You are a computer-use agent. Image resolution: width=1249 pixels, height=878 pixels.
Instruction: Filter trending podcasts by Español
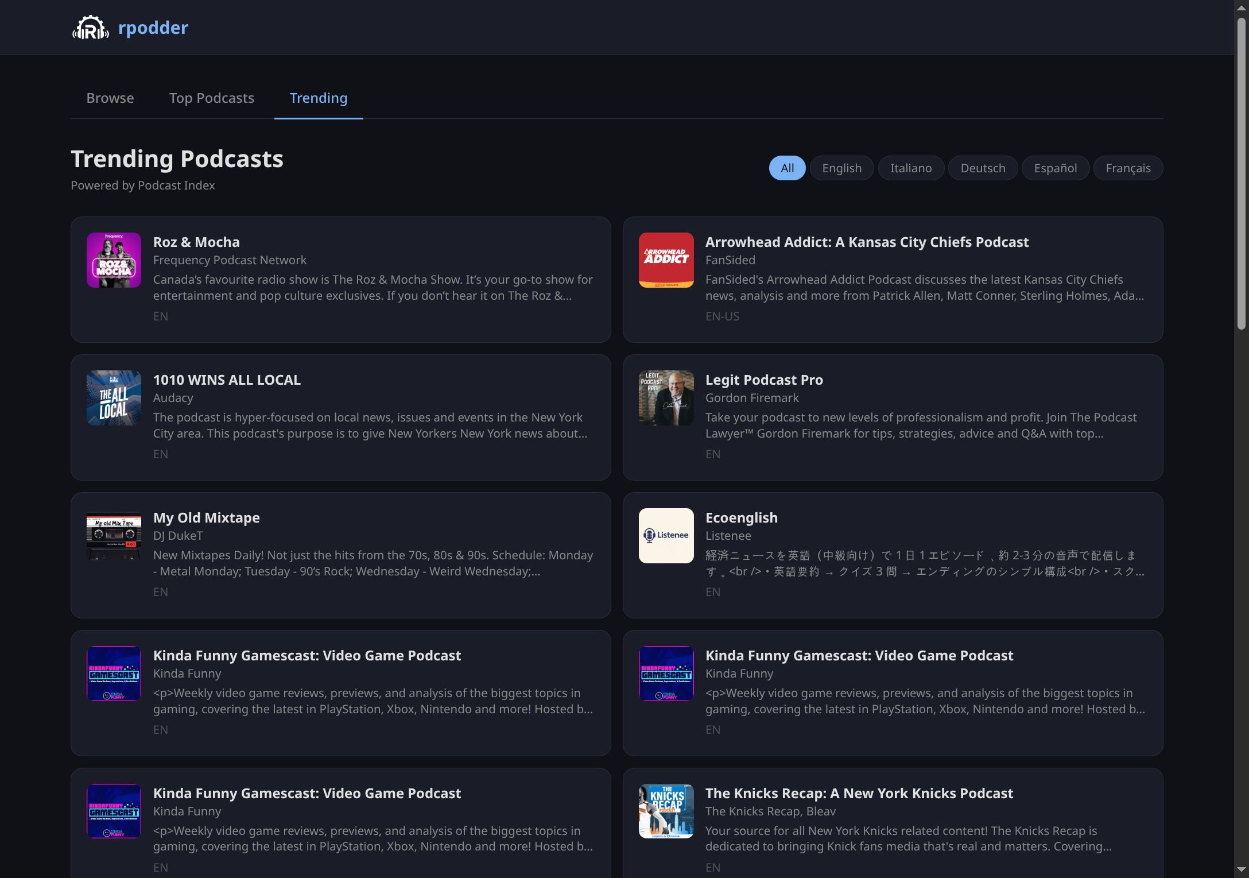coord(1055,168)
